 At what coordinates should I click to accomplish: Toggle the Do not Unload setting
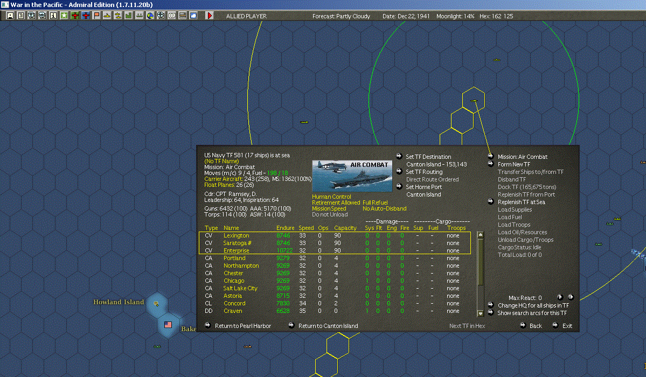(330, 215)
